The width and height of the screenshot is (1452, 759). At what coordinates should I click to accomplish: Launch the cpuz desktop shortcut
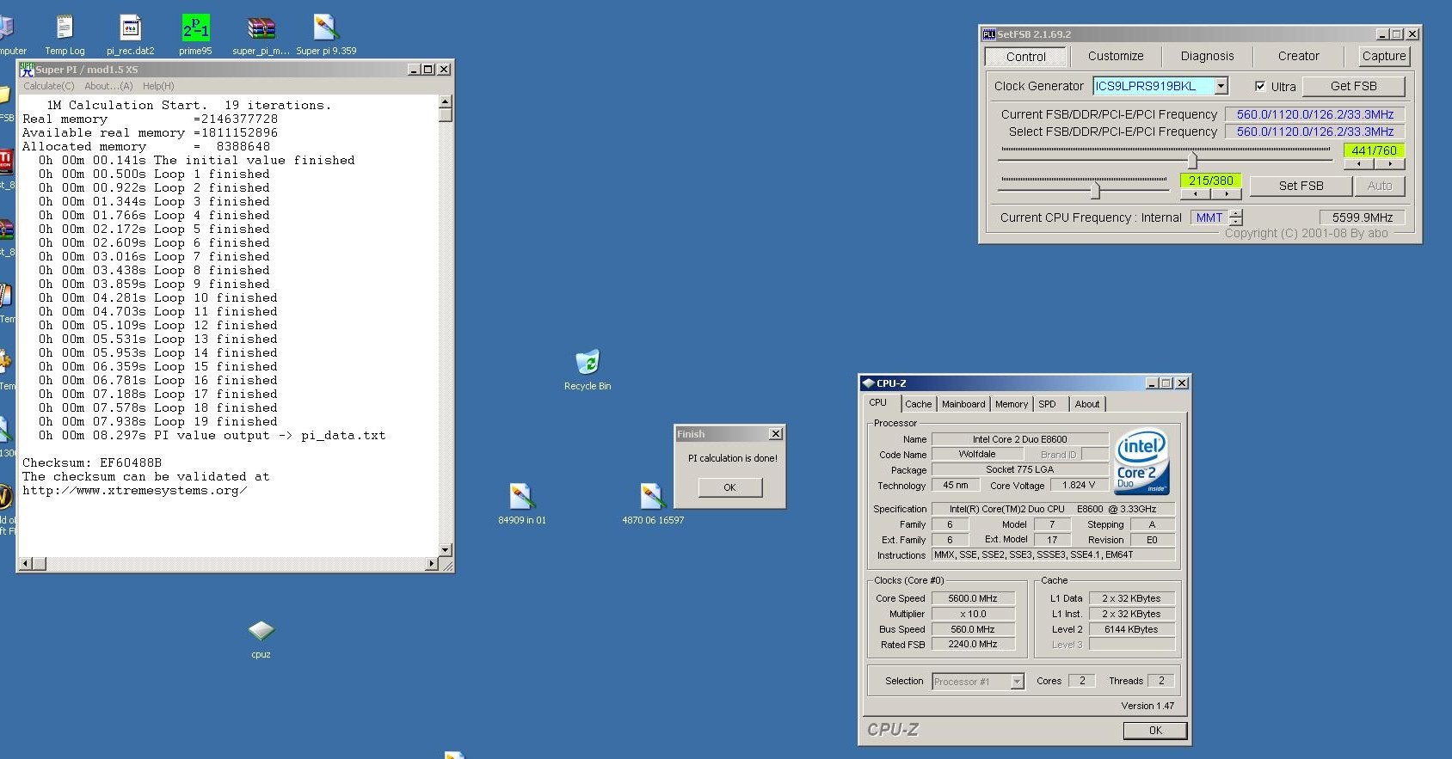coord(261,639)
